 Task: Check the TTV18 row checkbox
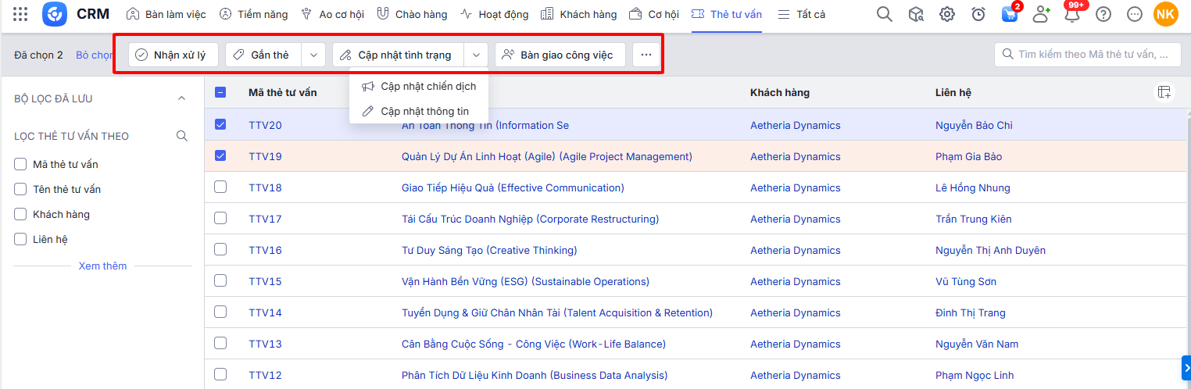220,187
